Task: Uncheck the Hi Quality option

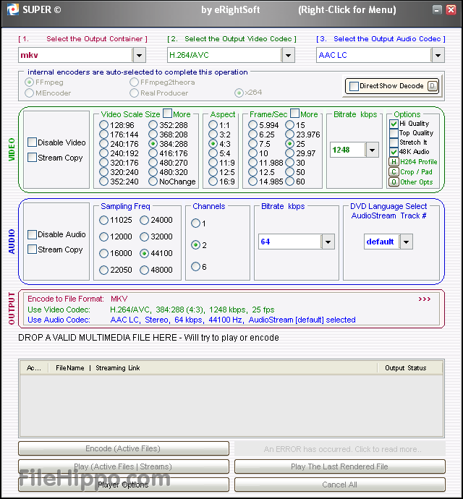Action: pyautogui.click(x=394, y=124)
